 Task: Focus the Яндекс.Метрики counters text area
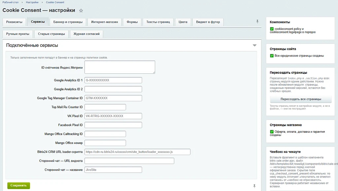coord(119,67)
